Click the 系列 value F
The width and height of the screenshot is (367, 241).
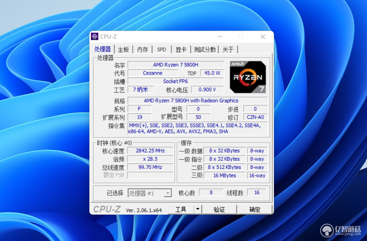pyautogui.click(x=139, y=109)
